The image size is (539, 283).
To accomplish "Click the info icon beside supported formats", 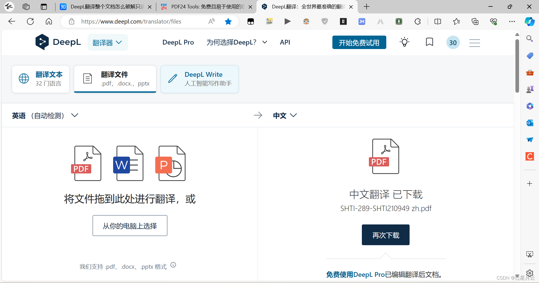I will 173,265.
